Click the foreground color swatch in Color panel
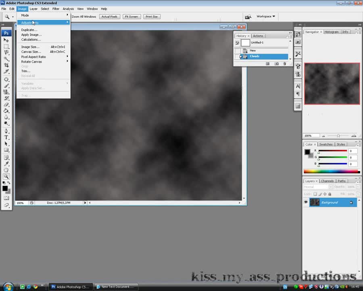 (x=307, y=152)
